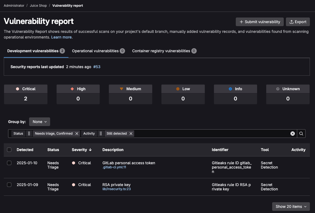Click the High severity diamond icon

tap(72, 89)
